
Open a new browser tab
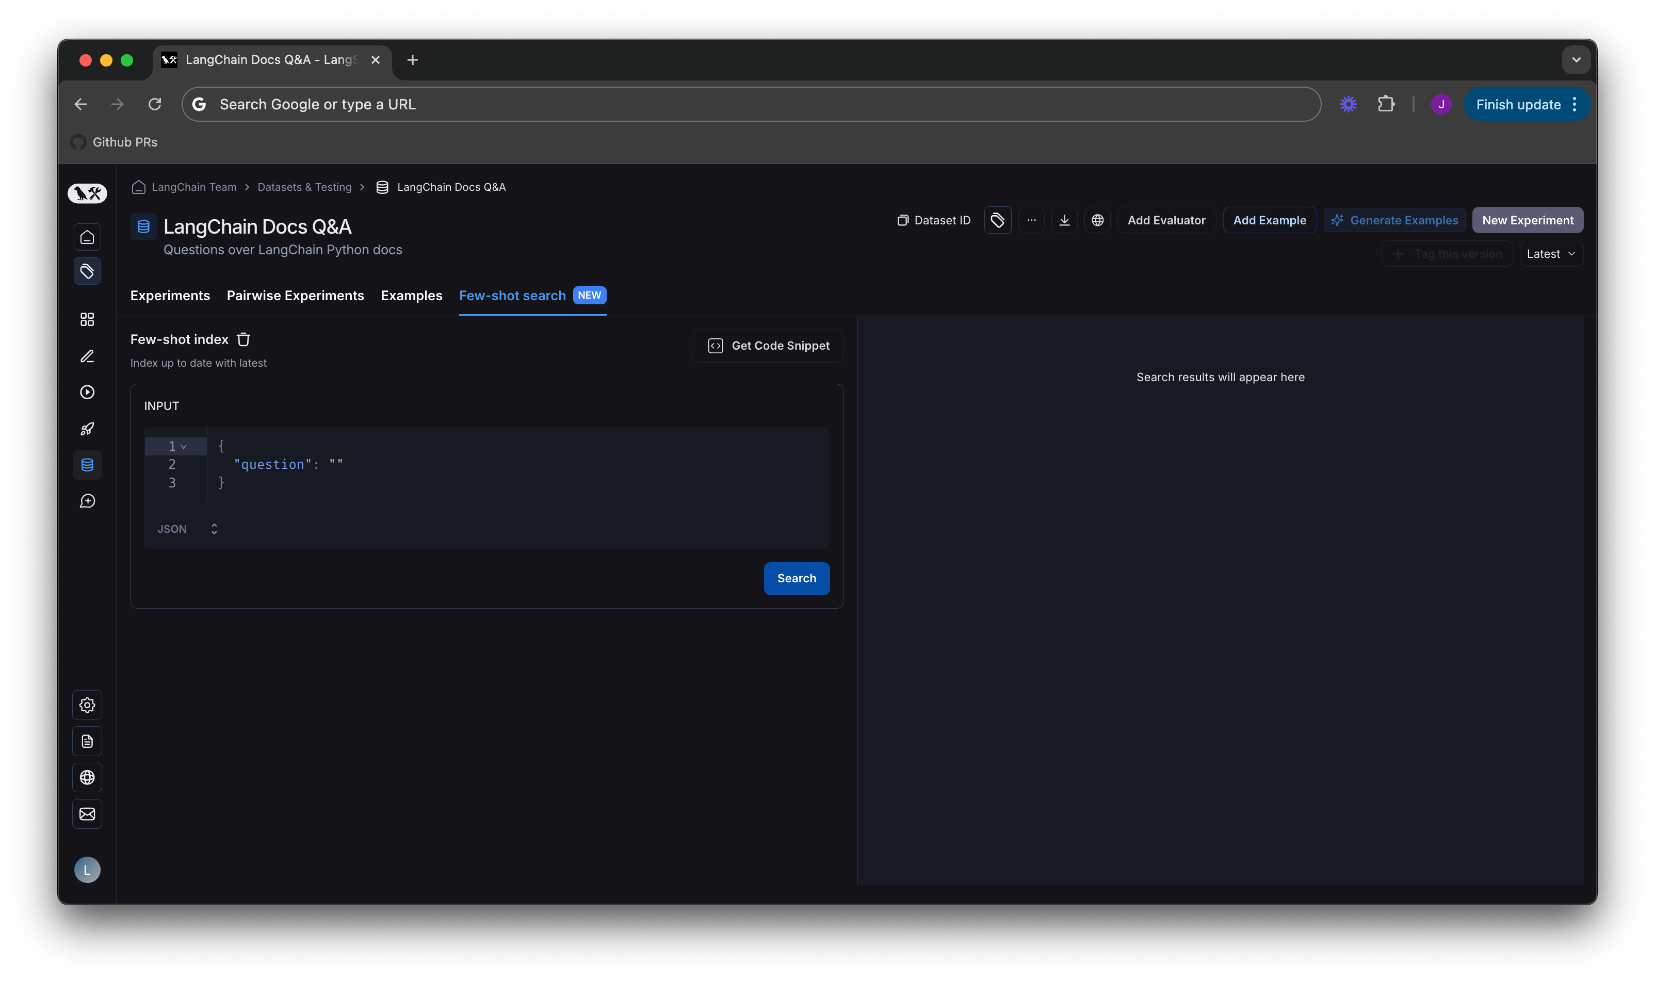point(413,60)
